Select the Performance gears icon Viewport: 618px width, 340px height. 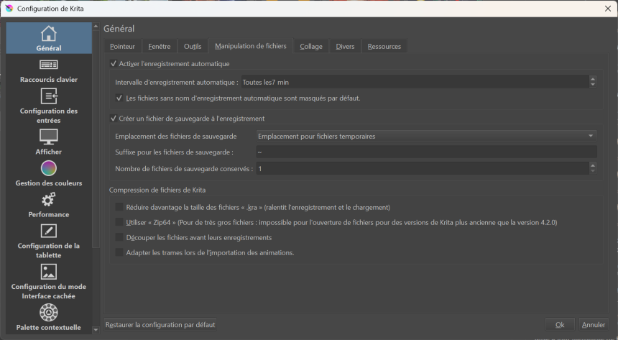(48, 199)
